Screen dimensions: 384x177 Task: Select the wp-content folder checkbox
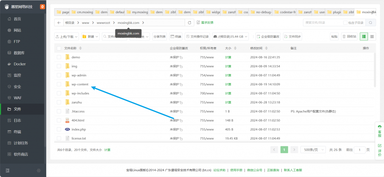click(59, 84)
